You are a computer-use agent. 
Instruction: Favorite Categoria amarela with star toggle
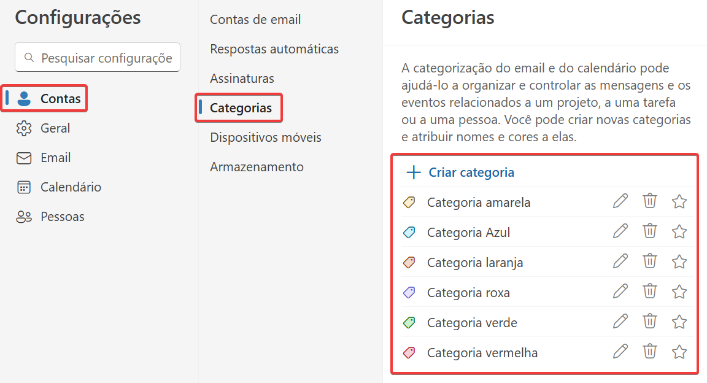[x=679, y=201]
